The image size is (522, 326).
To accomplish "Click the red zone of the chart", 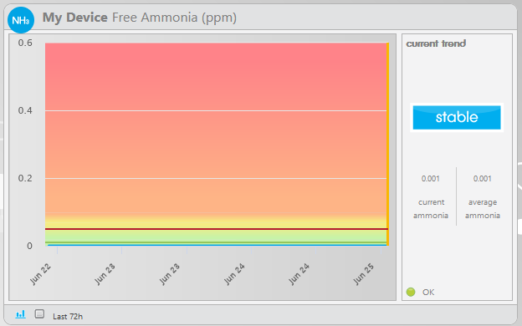I will pyautogui.click(x=216, y=77).
